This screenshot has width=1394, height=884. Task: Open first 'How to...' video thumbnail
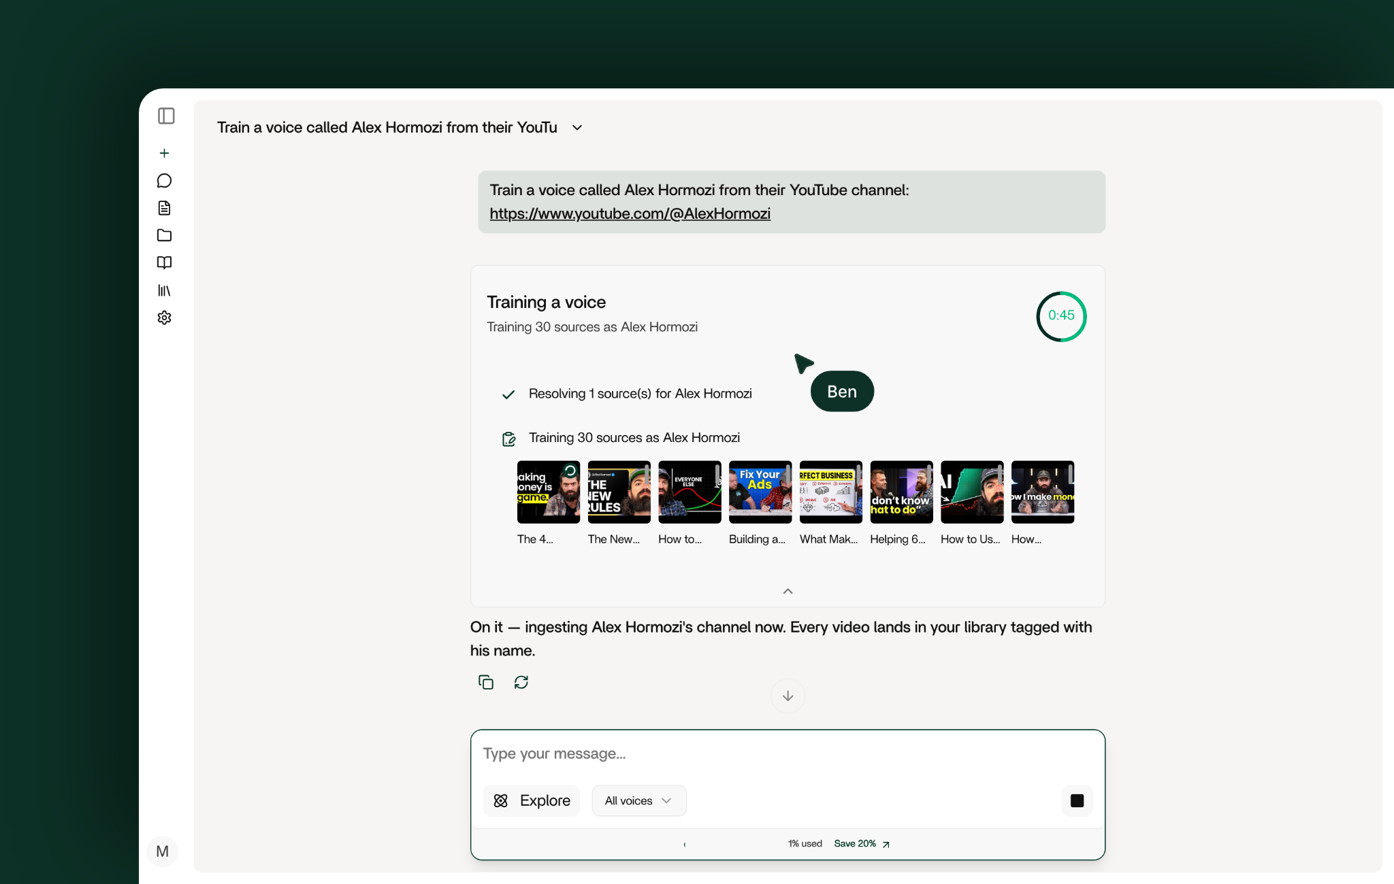(690, 492)
